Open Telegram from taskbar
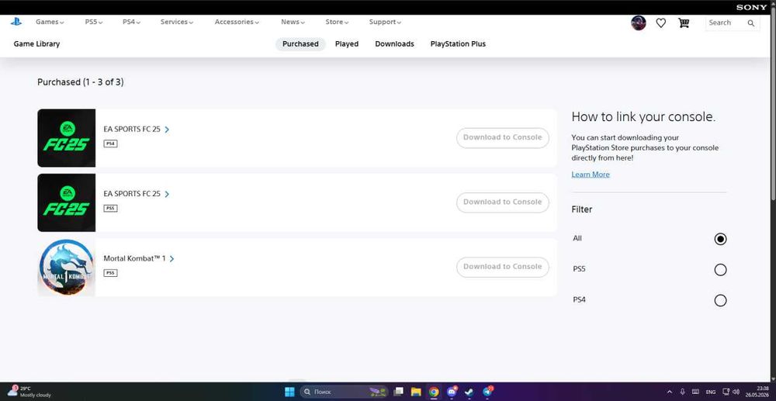The height and width of the screenshot is (401, 776). 487,392
